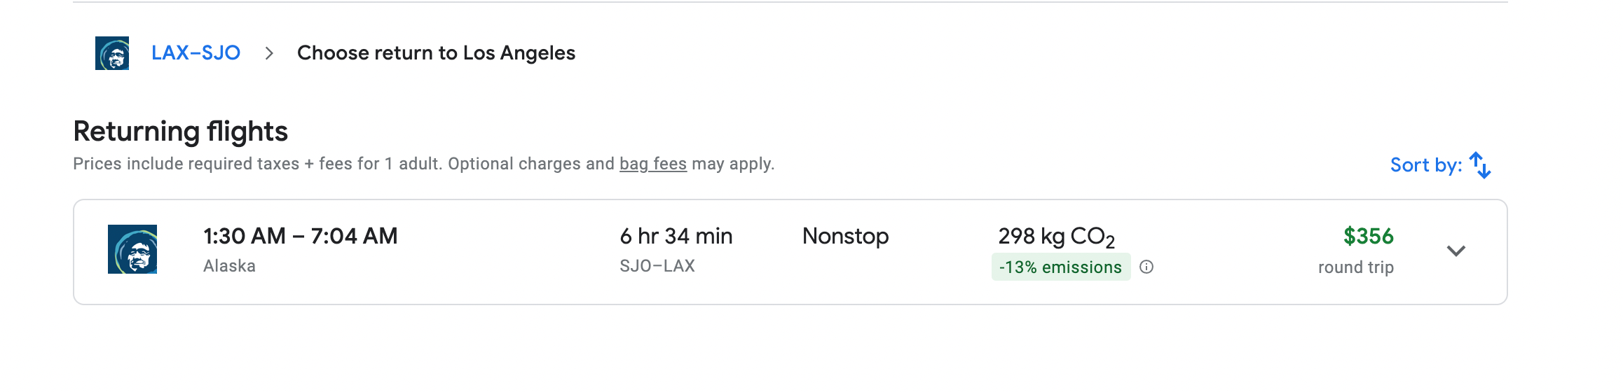Click the breadcrumb chevron separator
This screenshot has height=392, width=1623.
click(269, 53)
